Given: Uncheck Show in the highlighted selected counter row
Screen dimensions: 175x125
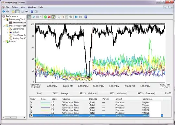Looking at the screenshot, I should click(x=31, y=115).
